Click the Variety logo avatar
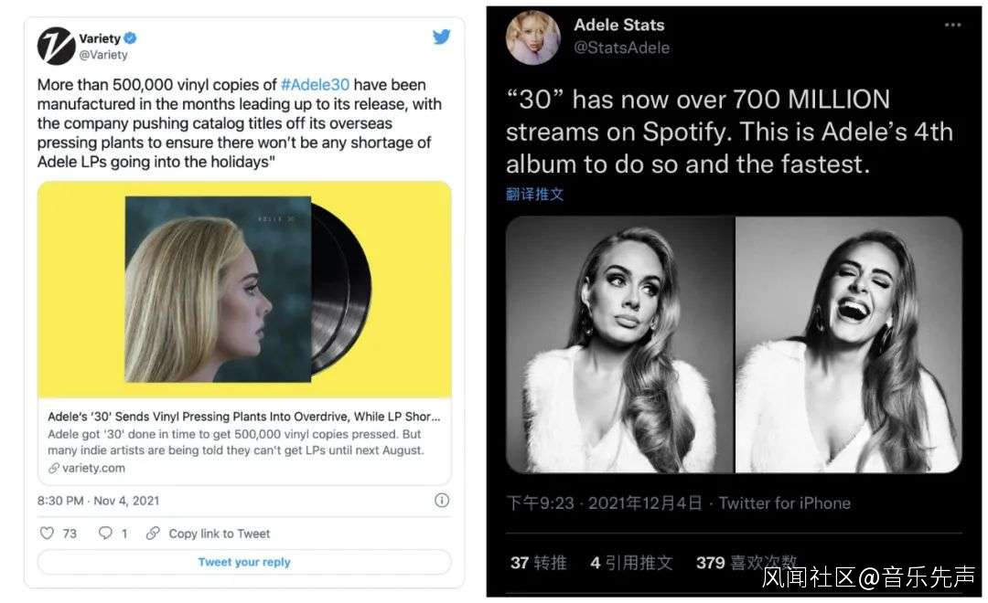Viewport: 988px width, 603px height. 56,47
